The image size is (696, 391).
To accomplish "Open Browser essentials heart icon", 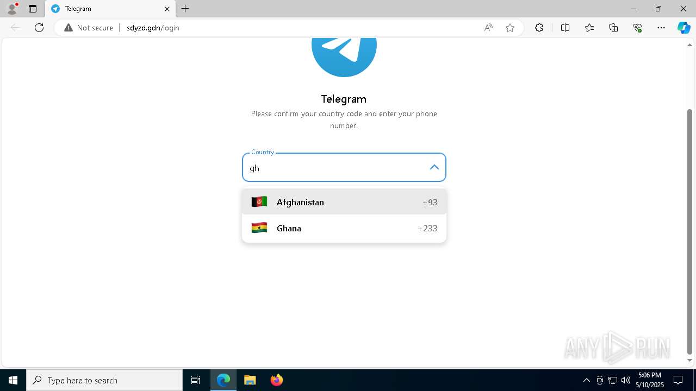I will pyautogui.click(x=637, y=28).
